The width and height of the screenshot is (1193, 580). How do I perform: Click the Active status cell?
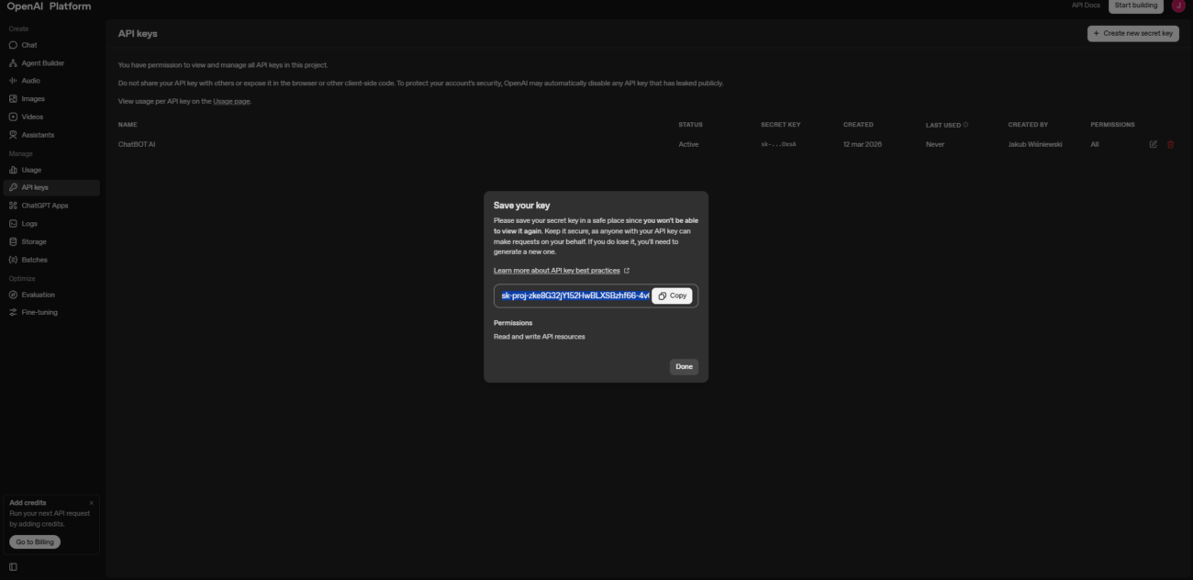click(x=688, y=144)
